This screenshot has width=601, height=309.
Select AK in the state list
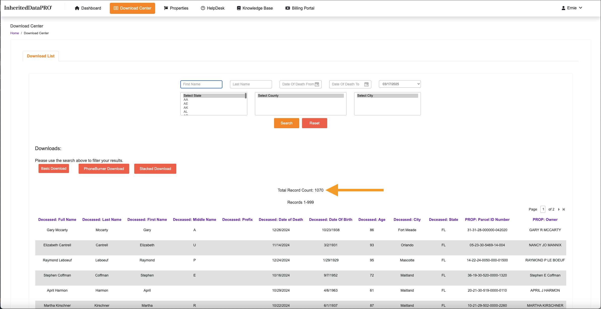(x=186, y=108)
